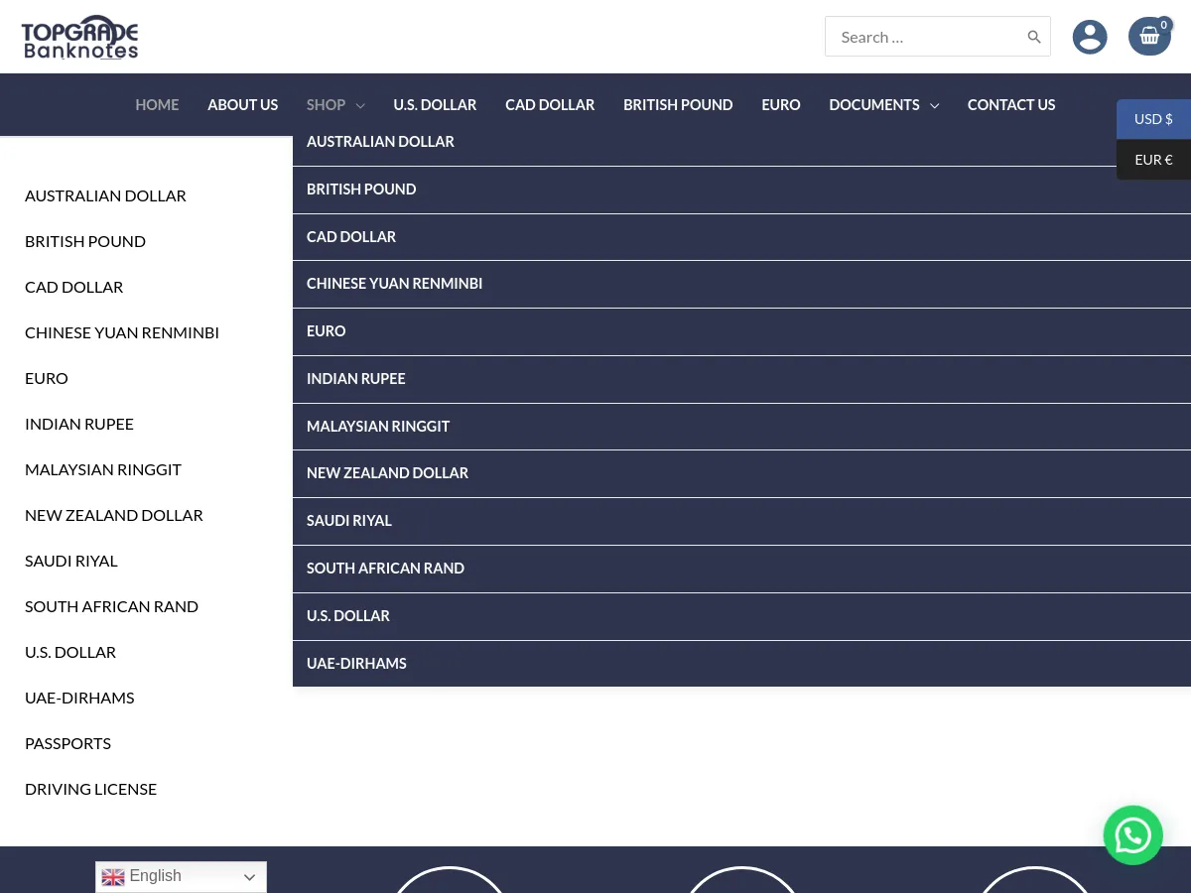Screen dimensions: 1191x893
Task: Select Indian Rupee in the left sidebar
Action: (79, 424)
